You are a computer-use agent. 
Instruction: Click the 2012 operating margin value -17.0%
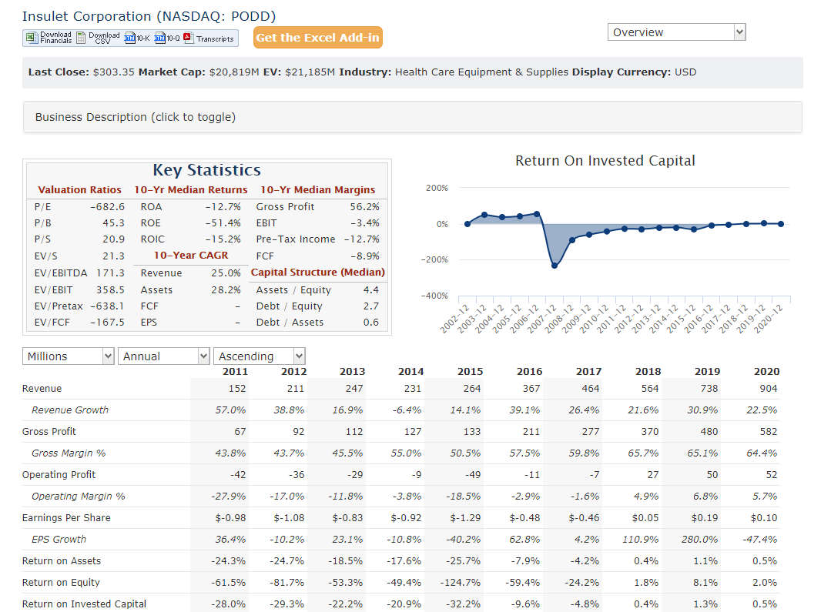[286, 497]
